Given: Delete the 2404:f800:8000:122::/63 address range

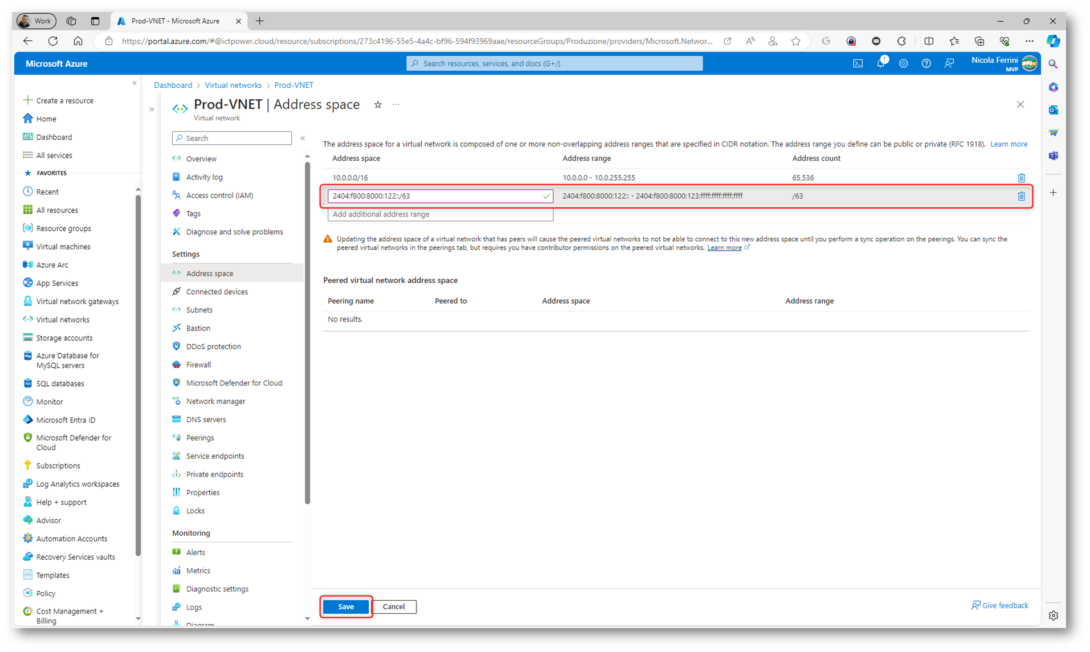Looking at the screenshot, I should [1021, 196].
